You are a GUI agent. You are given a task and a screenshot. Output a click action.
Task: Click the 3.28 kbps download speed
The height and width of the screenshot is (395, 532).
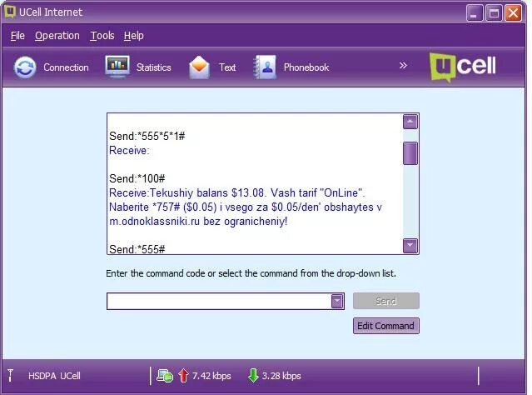281,376
